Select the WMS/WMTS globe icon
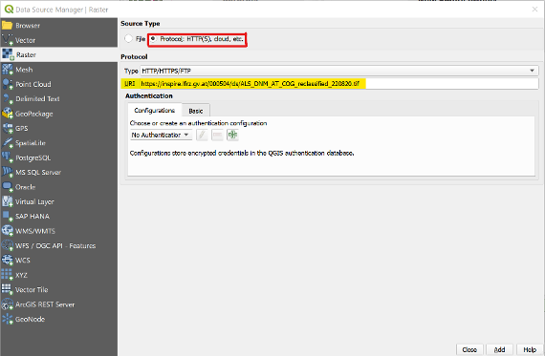 pos(7,231)
